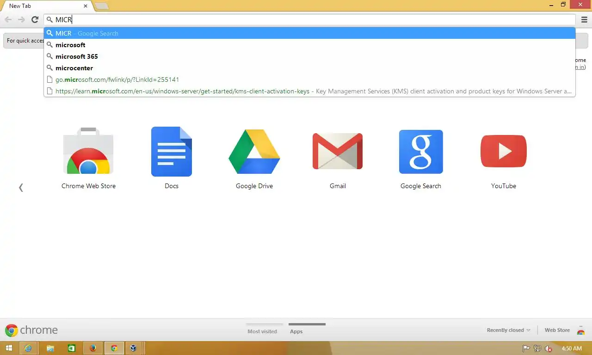The image size is (592, 355).
Task: Open the Web Store link
Action: pyautogui.click(x=557, y=330)
